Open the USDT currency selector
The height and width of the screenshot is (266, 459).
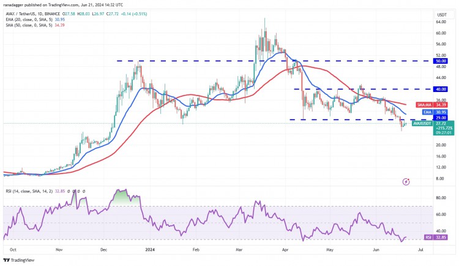click(x=442, y=15)
